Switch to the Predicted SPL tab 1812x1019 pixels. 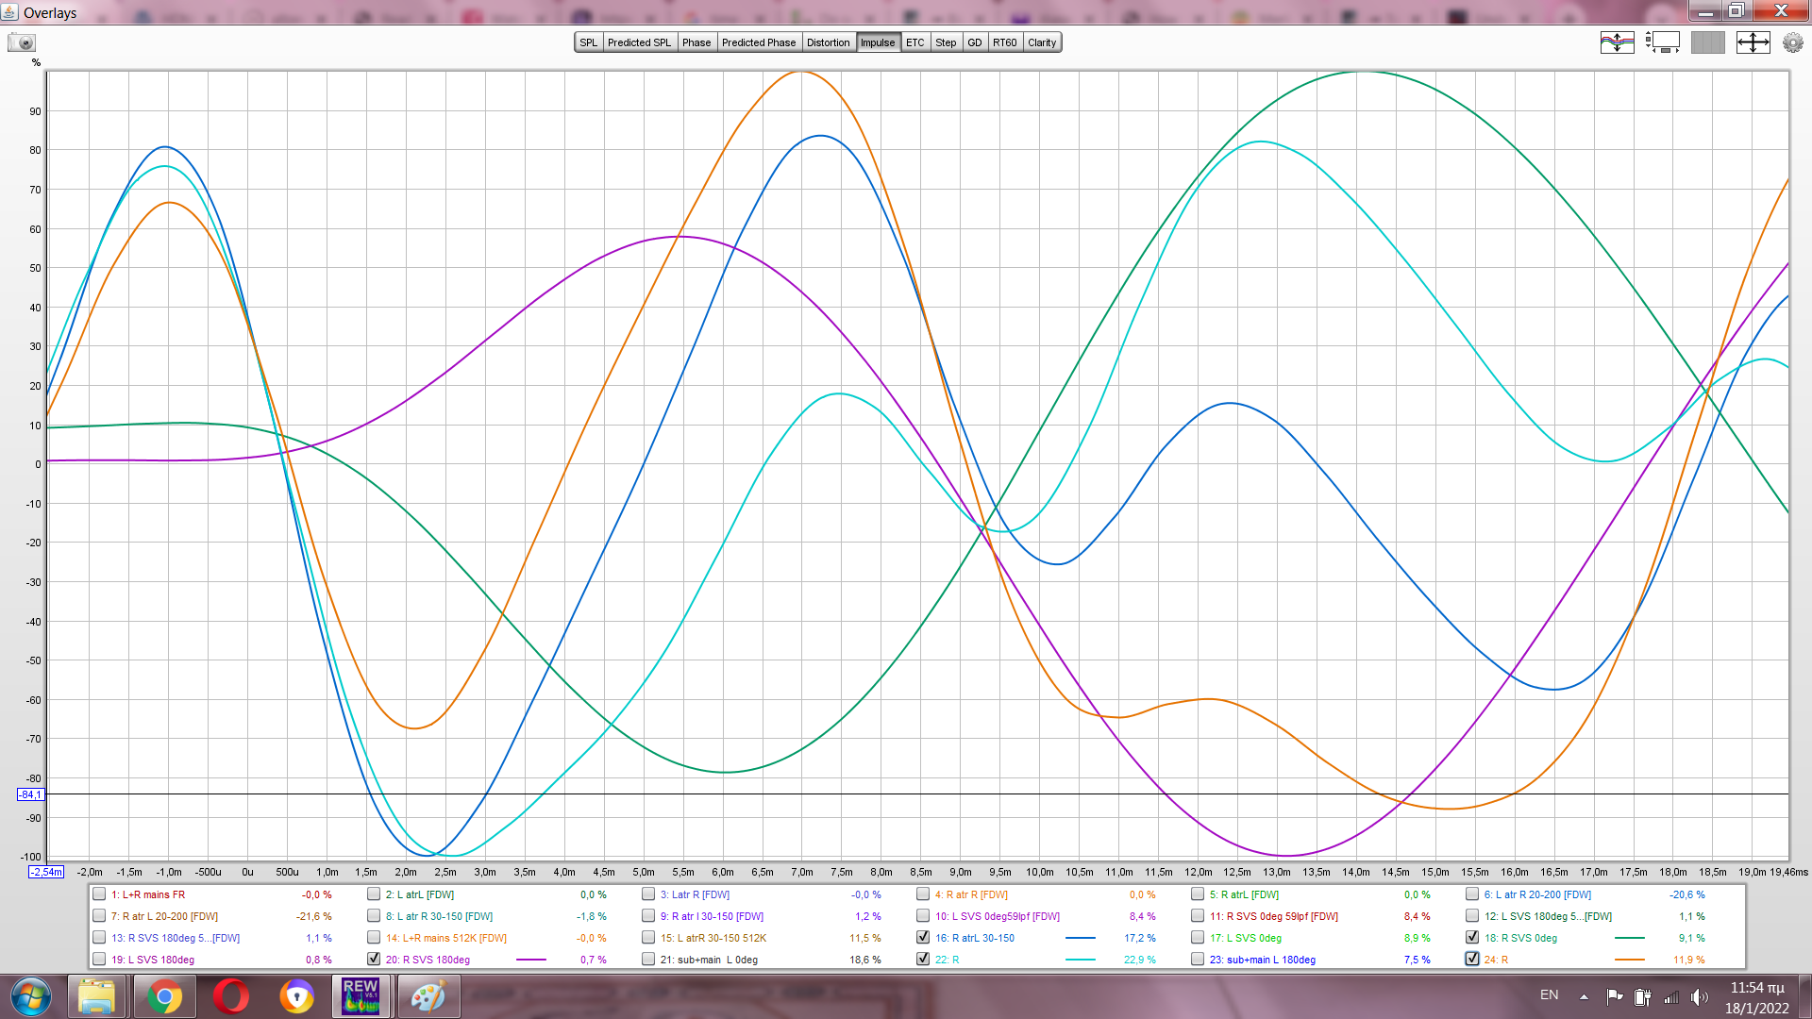[639, 42]
